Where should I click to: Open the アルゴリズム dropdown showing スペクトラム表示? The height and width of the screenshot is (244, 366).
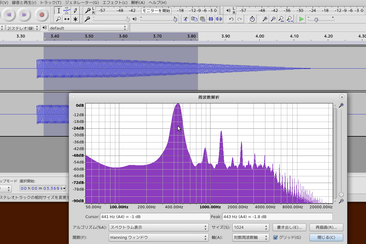(x=159, y=227)
